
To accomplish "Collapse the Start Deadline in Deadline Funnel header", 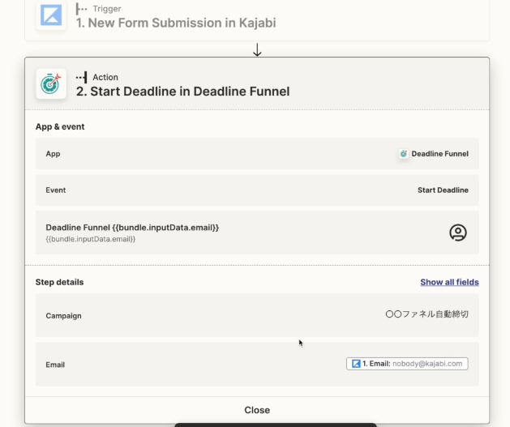I will (x=257, y=83).
